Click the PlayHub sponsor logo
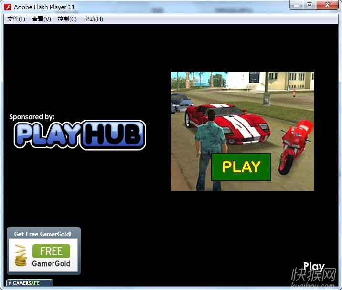 click(79, 135)
